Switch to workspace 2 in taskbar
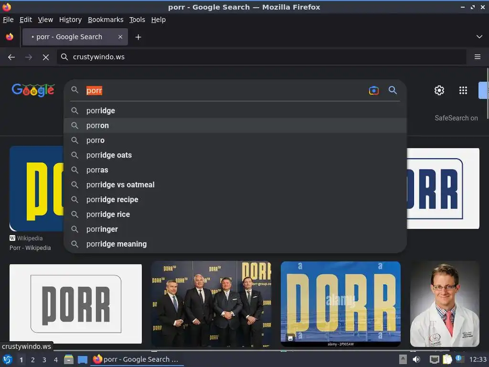 click(33, 360)
